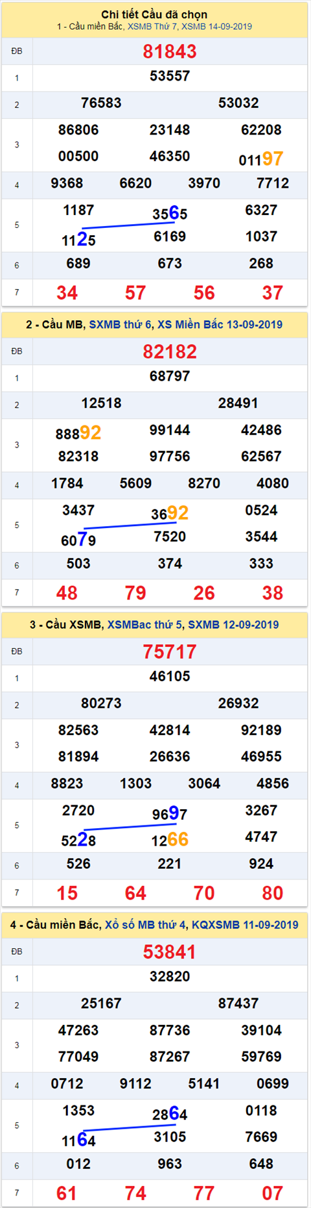Select fifth prize number 3692
311x1208 pixels.
click(170, 513)
